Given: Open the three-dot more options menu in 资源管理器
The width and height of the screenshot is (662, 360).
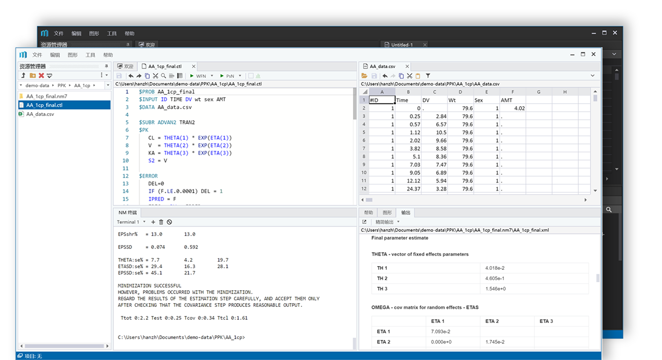Looking at the screenshot, I should click(101, 76).
